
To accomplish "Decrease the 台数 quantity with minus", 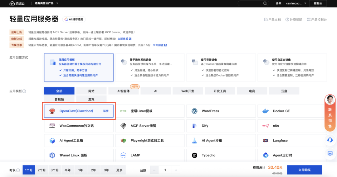I will (x=154, y=170).
